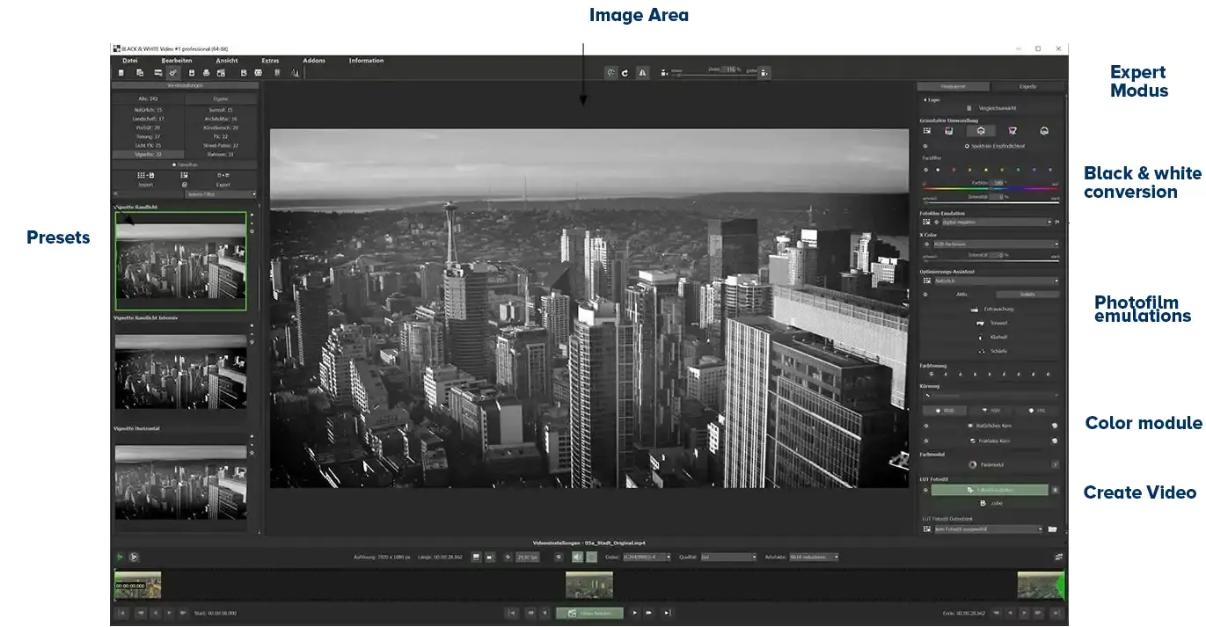Click the Export presets icon
Image resolution: width=1206 pixels, height=627 pixels.
coord(223,175)
